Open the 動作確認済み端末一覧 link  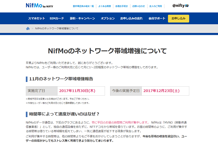click(83, 6)
